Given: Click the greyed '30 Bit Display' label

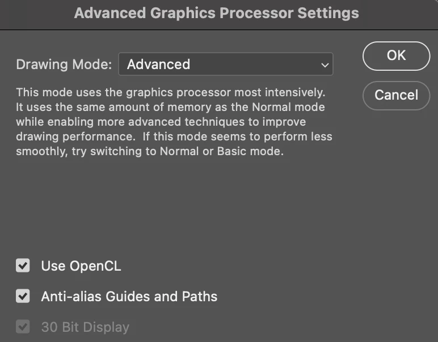Looking at the screenshot, I should coord(85,327).
